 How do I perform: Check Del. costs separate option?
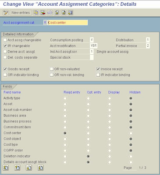[5, 57]
